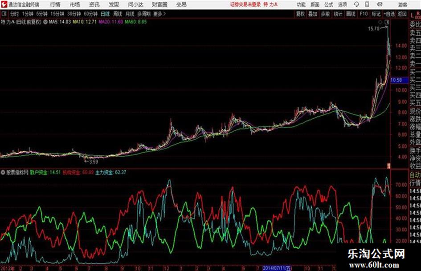Click the 股票指标网 indicator name

click(17, 173)
